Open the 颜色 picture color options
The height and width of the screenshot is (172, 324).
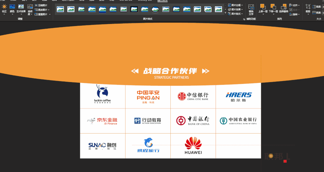tap(12, 9)
